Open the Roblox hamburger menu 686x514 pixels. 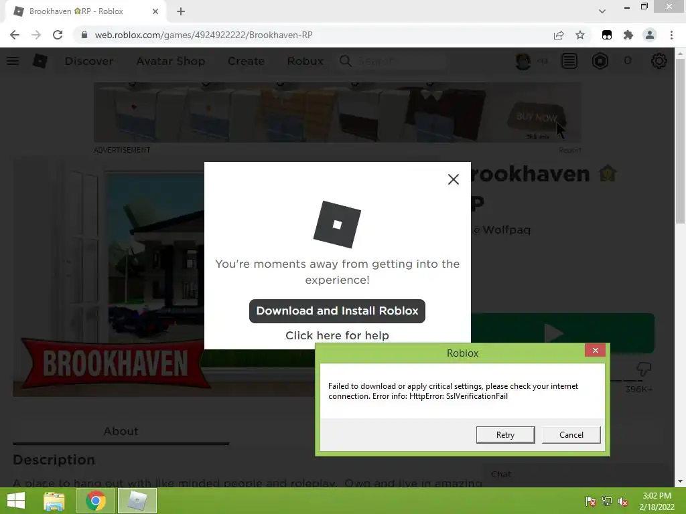(13, 61)
